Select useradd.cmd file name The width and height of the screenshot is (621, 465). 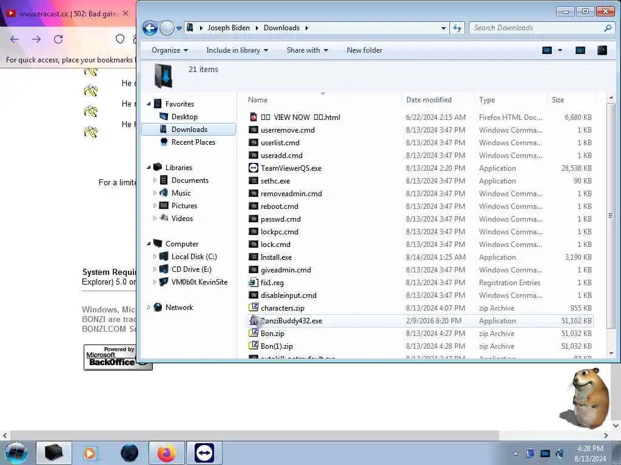click(281, 156)
